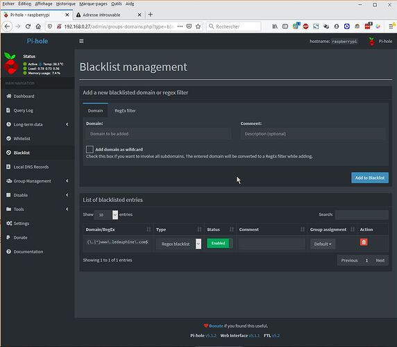Image resolution: width=397 pixels, height=347 pixels.
Task: Open the Marque-pages menu
Action: click(x=93, y=3)
